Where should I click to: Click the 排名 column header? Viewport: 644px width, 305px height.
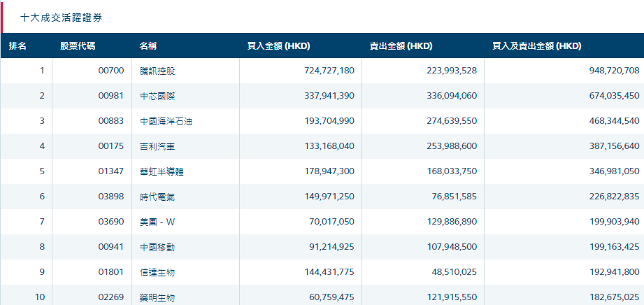click(17, 46)
